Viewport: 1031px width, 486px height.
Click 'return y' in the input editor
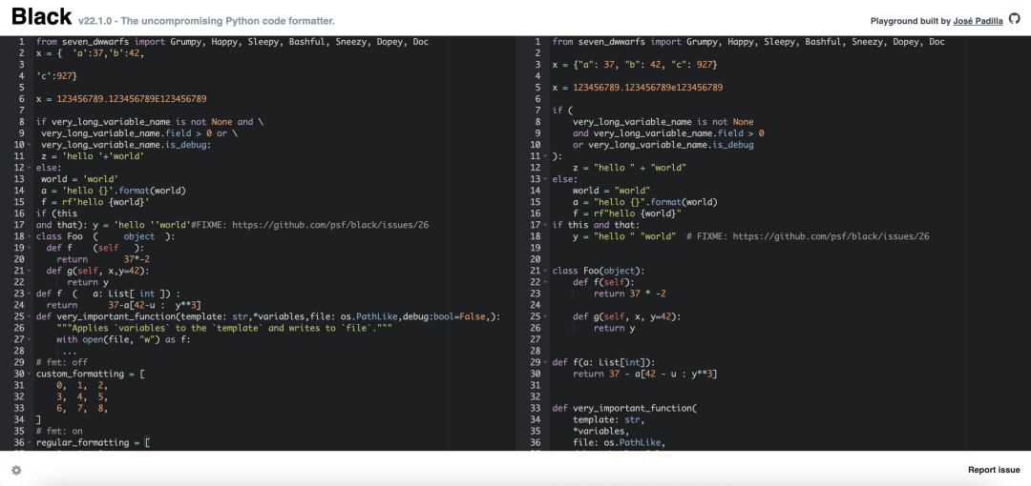[88, 282]
